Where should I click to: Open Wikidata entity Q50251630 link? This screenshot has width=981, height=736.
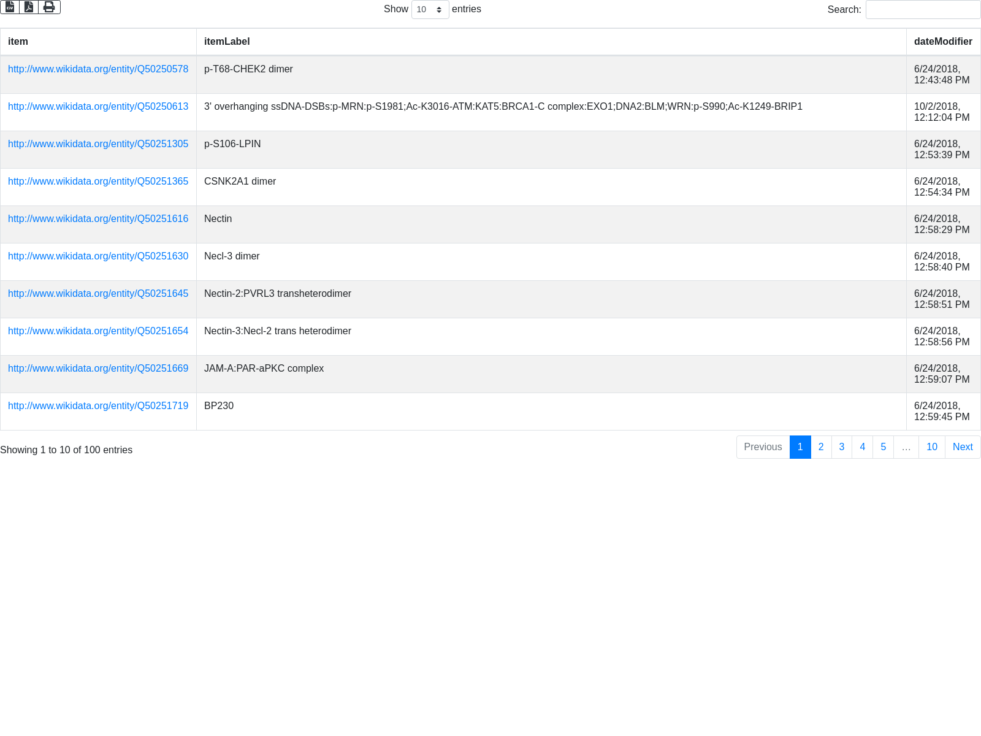pyautogui.click(x=98, y=256)
